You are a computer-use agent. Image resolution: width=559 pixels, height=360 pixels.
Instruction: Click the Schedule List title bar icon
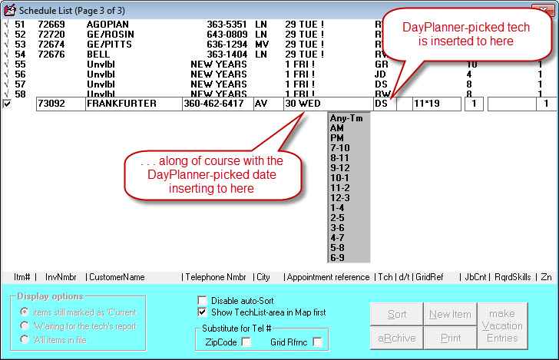[9, 9]
